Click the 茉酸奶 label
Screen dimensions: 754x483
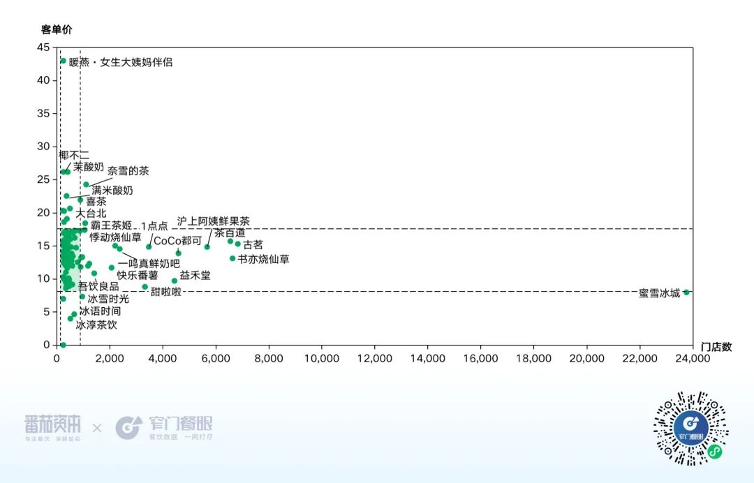(89, 167)
